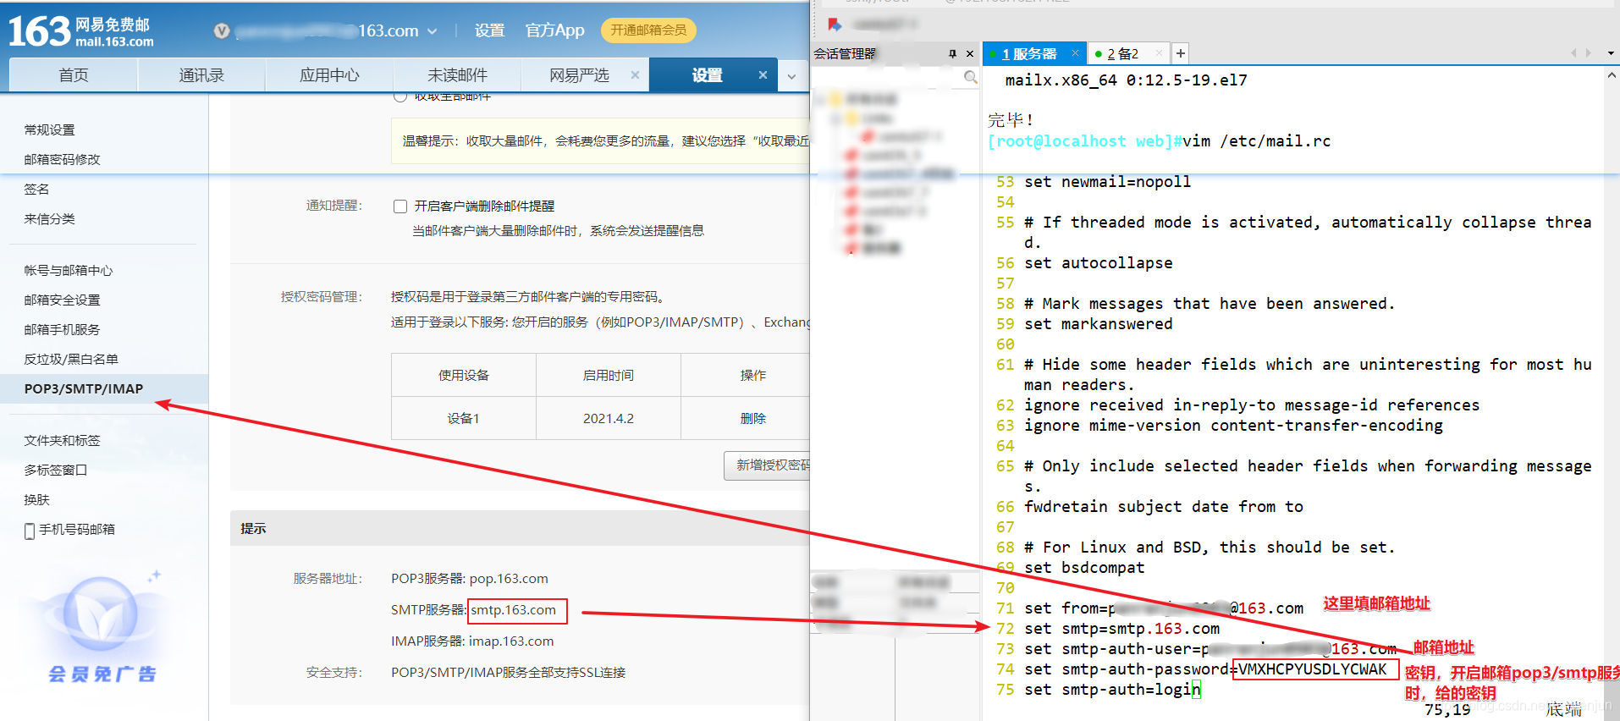The image size is (1620, 721).
Task: Go to 邮箱手机服务 settings
Action: 62,329
